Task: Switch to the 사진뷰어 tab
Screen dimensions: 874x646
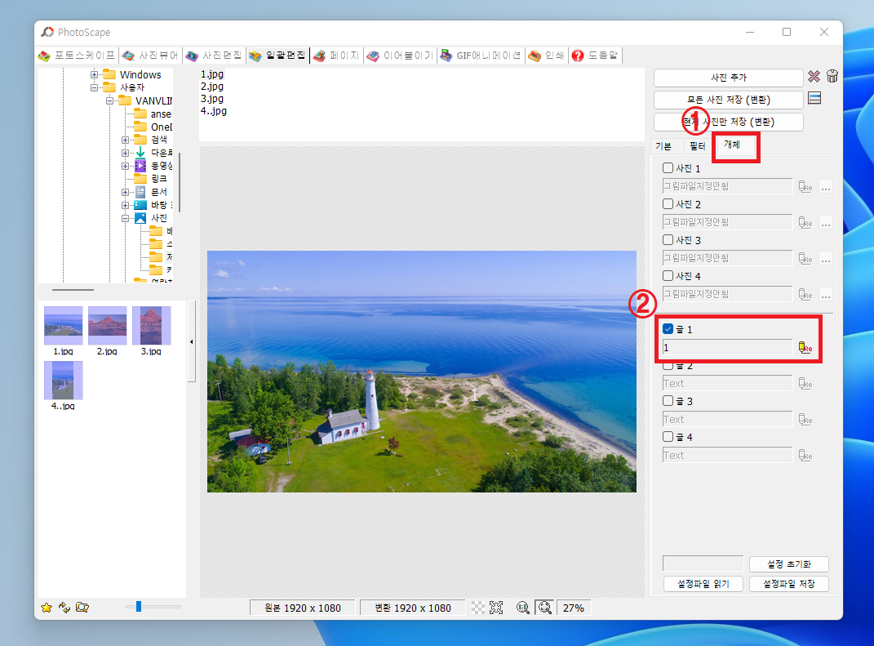Action: (x=150, y=56)
